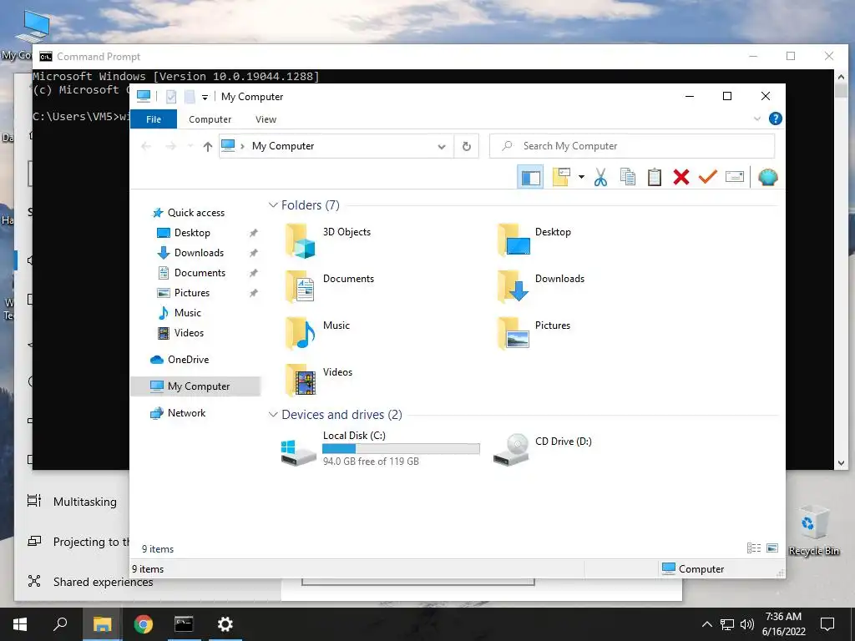Open dropdown arrow beside folder options icon
Image resolution: width=855 pixels, height=641 pixels.
581,177
